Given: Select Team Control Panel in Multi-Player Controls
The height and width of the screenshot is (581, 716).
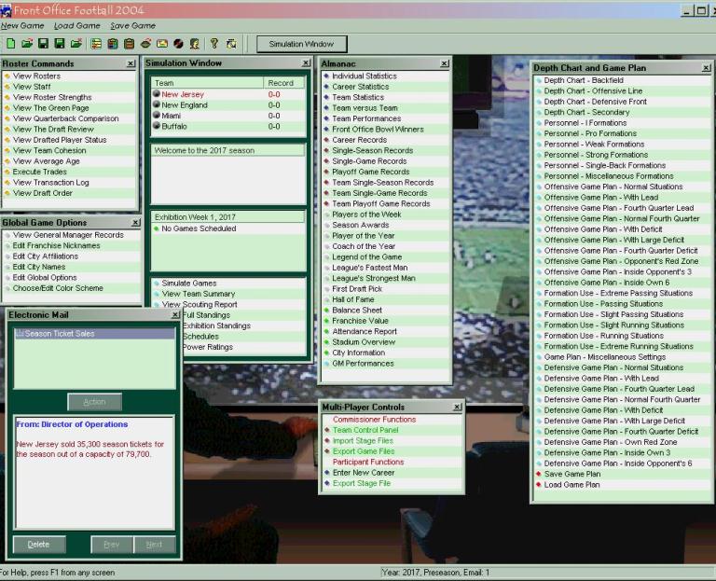Looking at the screenshot, I should click(x=365, y=430).
